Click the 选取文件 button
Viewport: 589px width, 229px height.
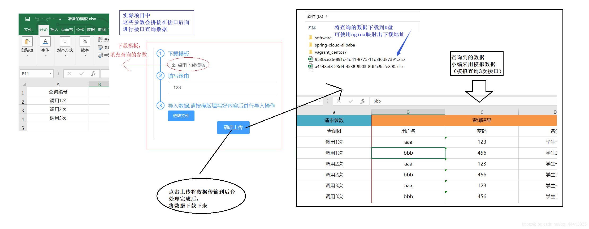[x=181, y=116]
